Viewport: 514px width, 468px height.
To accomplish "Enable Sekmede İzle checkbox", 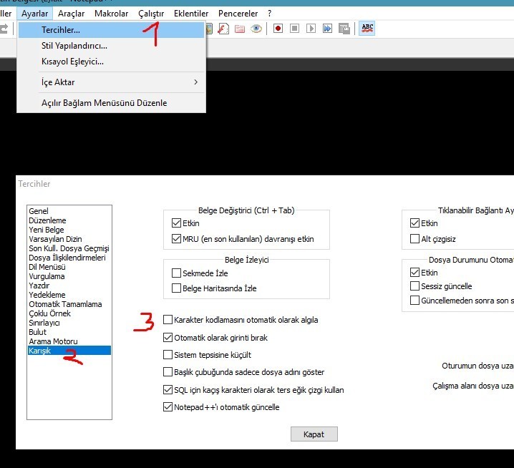I will coord(176,273).
